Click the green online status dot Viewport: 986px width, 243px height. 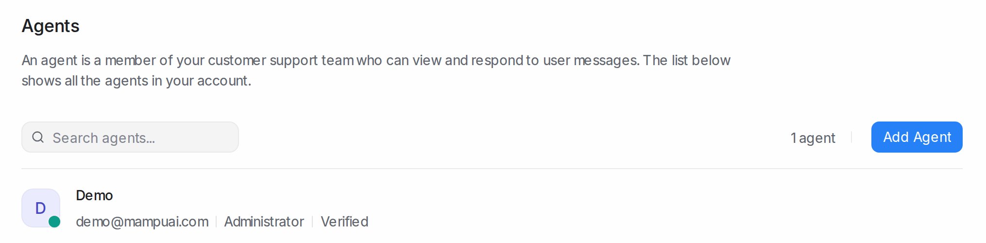[x=54, y=222]
